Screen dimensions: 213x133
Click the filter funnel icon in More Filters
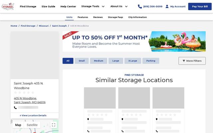click(x=184, y=61)
